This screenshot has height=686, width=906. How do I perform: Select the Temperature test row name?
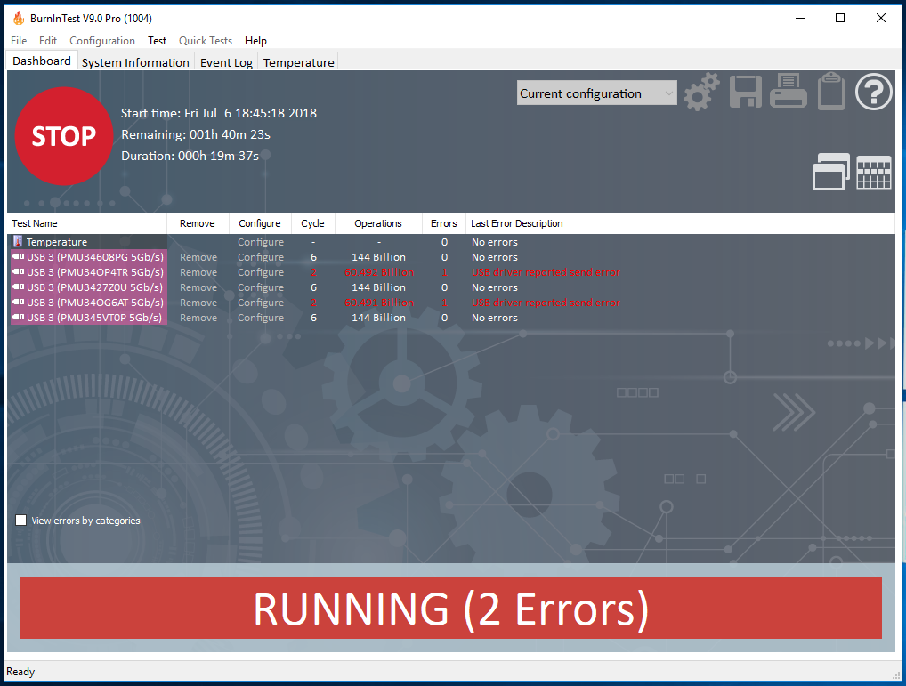(57, 242)
